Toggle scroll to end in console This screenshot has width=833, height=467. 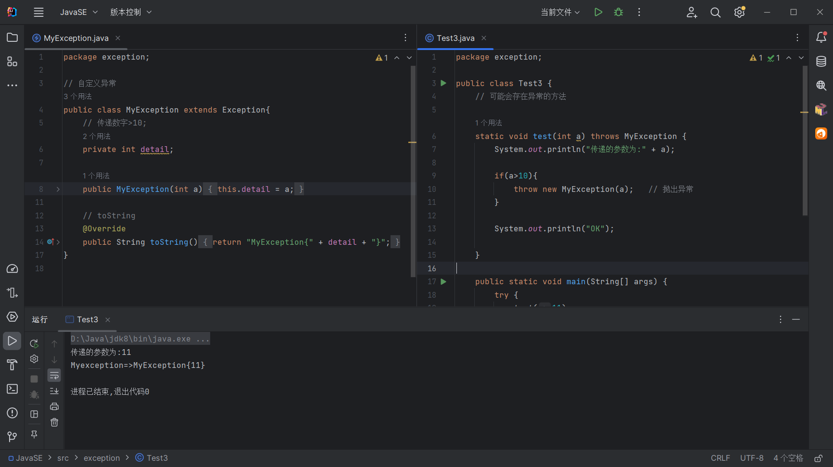click(54, 391)
